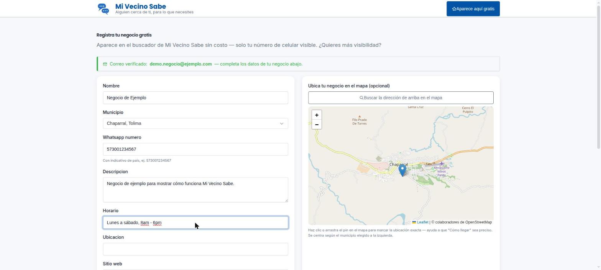Click inside the Descripcion text area
The width and height of the screenshot is (601, 270).
[x=195, y=190]
